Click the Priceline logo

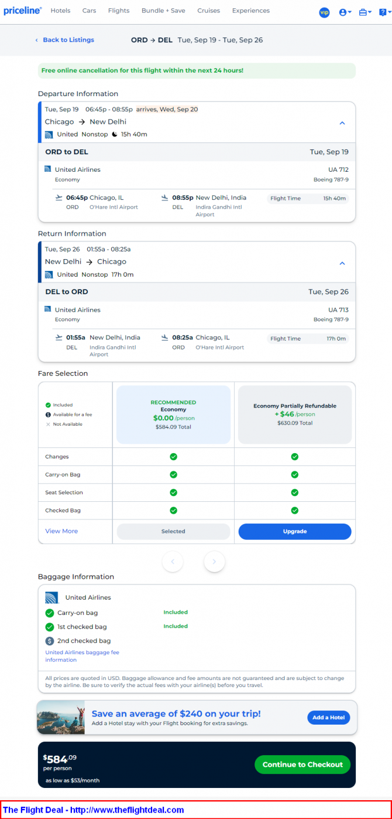coord(22,11)
